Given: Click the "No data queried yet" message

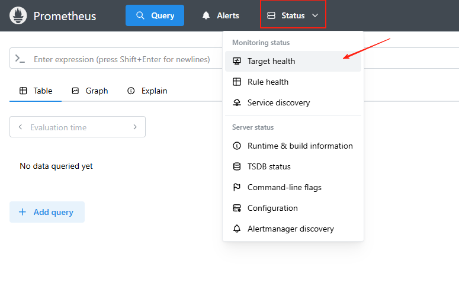Looking at the screenshot, I should tap(56, 166).
